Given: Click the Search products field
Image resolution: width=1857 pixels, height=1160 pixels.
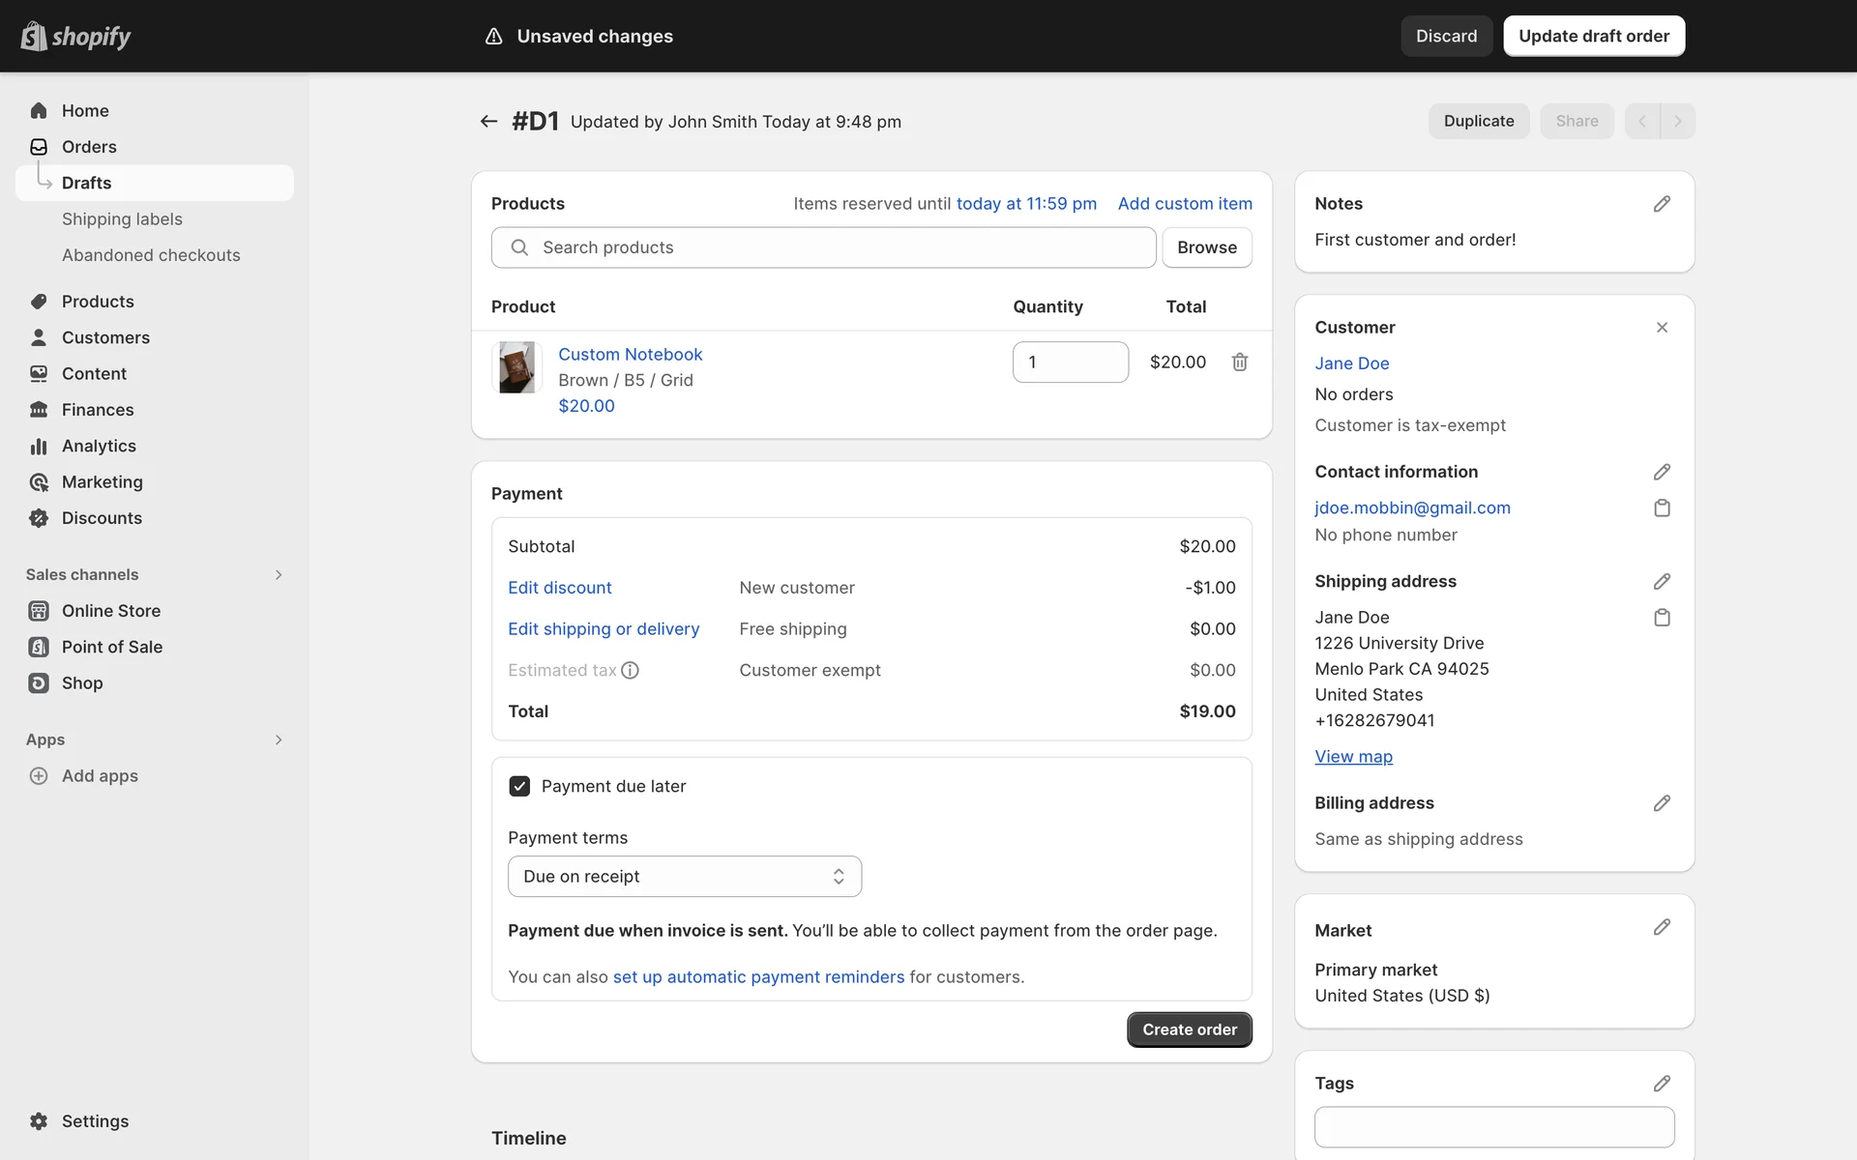Looking at the screenshot, I should pos(822,247).
